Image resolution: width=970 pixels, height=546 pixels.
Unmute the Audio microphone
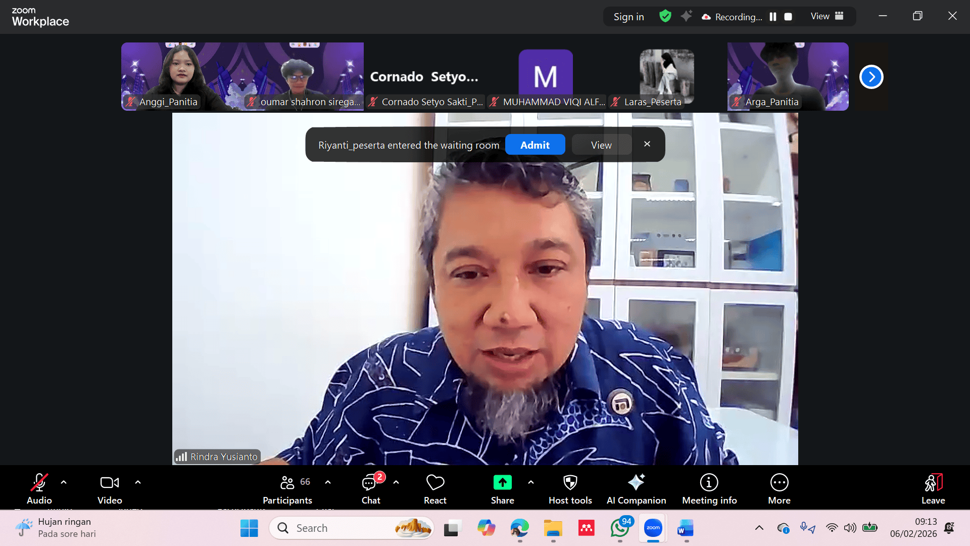(39, 483)
